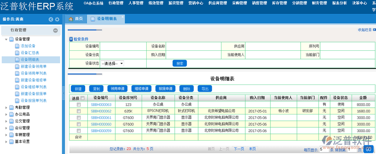The width and height of the screenshot is (376, 154).
Task: Expand the 考勤管理 tree node
Action: (6, 108)
